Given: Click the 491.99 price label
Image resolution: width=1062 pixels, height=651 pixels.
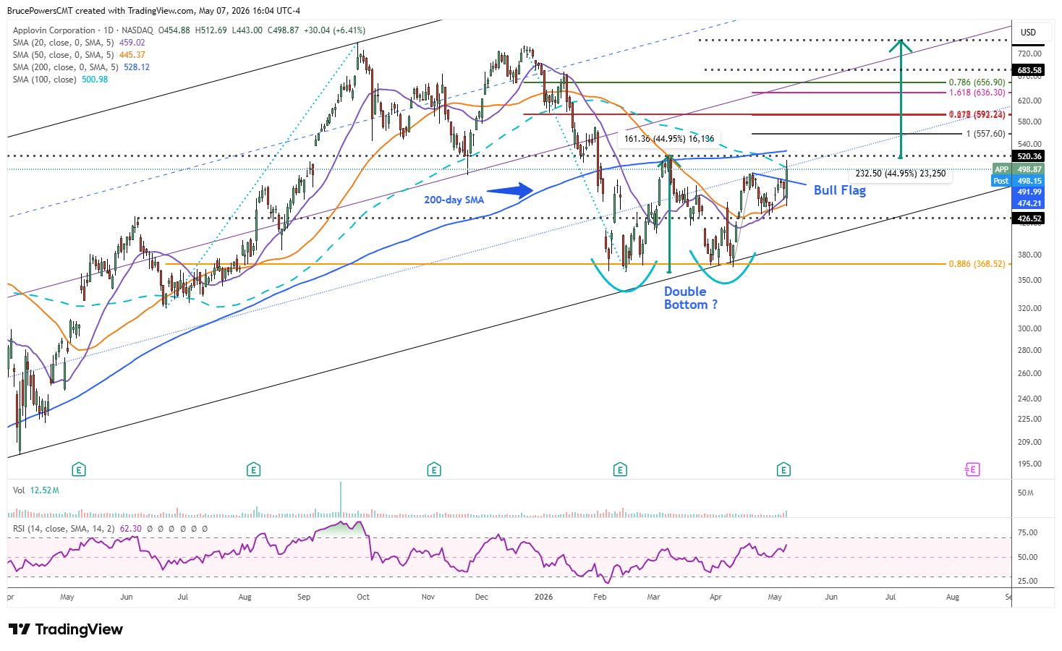Looking at the screenshot, I should point(1029,192).
